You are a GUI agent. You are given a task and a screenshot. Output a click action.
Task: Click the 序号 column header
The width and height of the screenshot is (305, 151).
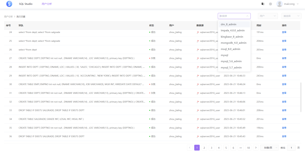pos(8,25)
